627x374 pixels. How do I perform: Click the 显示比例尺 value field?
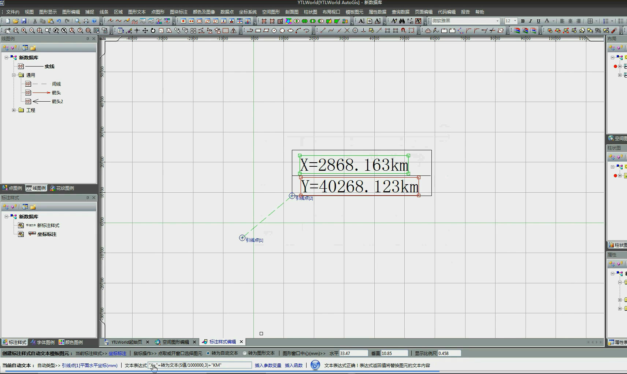coord(449,353)
